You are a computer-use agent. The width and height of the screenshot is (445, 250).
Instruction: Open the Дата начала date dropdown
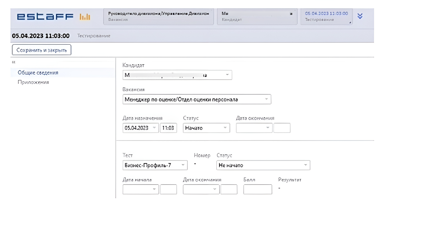141,189
